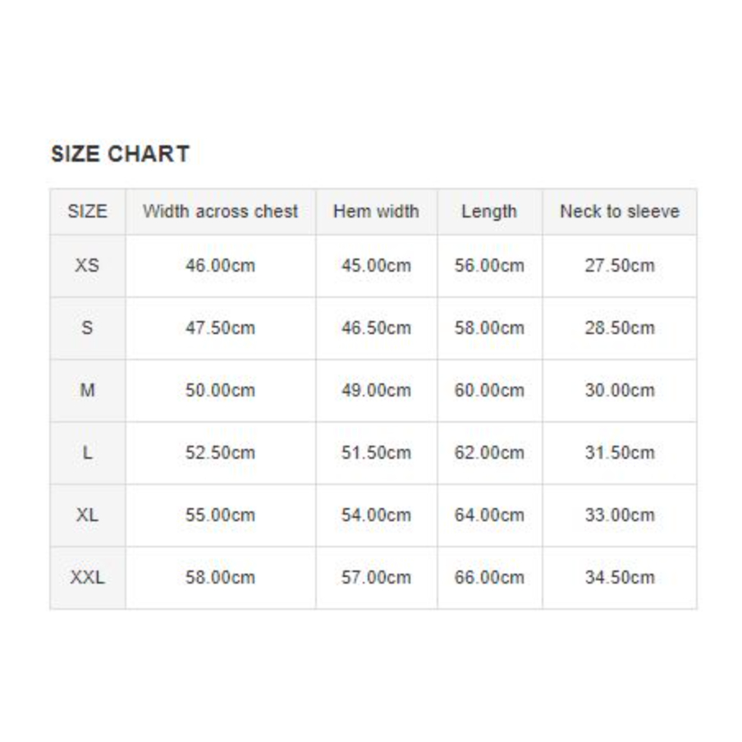This screenshot has height=742, width=742.
Task: Click the XL size row label
Action: 87,515
